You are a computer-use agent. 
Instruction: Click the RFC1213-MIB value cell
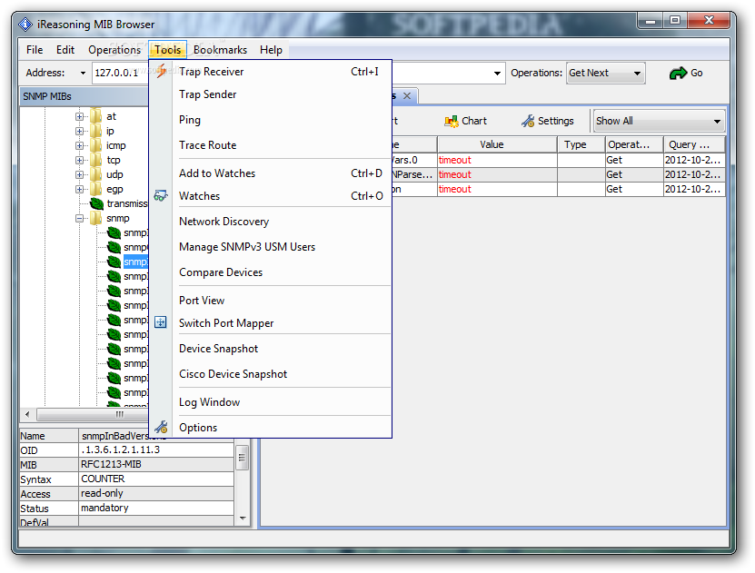[x=156, y=465]
